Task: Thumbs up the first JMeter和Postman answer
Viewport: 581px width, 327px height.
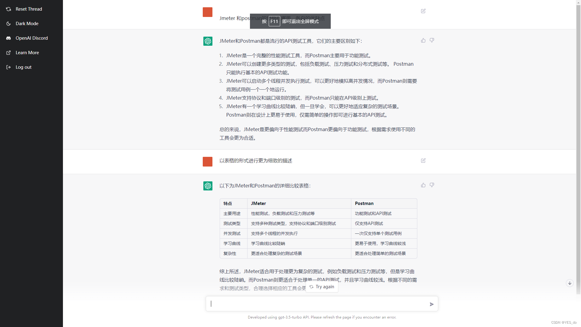Action: pyautogui.click(x=423, y=40)
